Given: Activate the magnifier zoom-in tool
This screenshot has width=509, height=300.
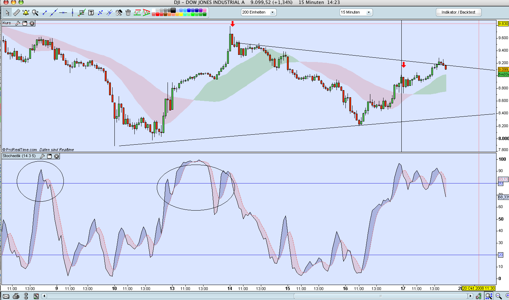Looking at the screenshot, I should point(35,13).
